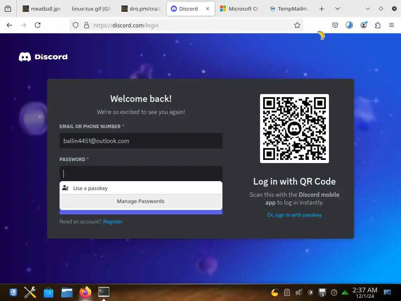Select the Firefox taskbar icon
This screenshot has width=401, height=301.
pyautogui.click(x=85, y=292)
